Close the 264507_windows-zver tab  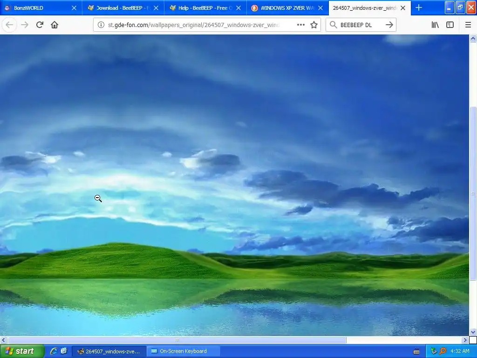[403, 8]
